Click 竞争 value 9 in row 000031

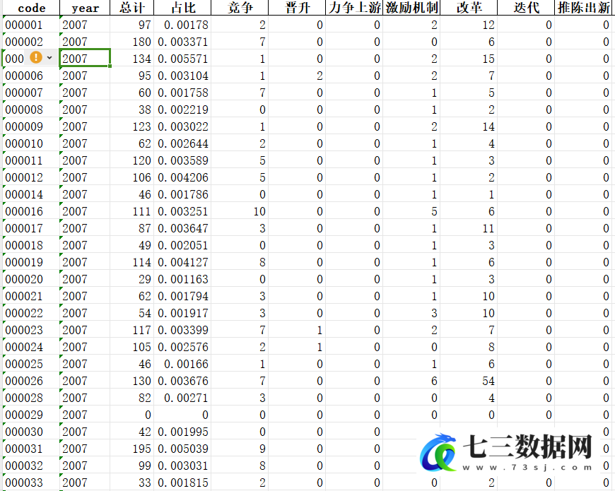240,449
